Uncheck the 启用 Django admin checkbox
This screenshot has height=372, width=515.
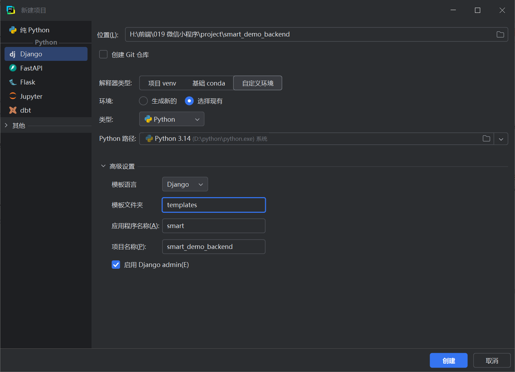pyautogui.click(x=116, y=265)
